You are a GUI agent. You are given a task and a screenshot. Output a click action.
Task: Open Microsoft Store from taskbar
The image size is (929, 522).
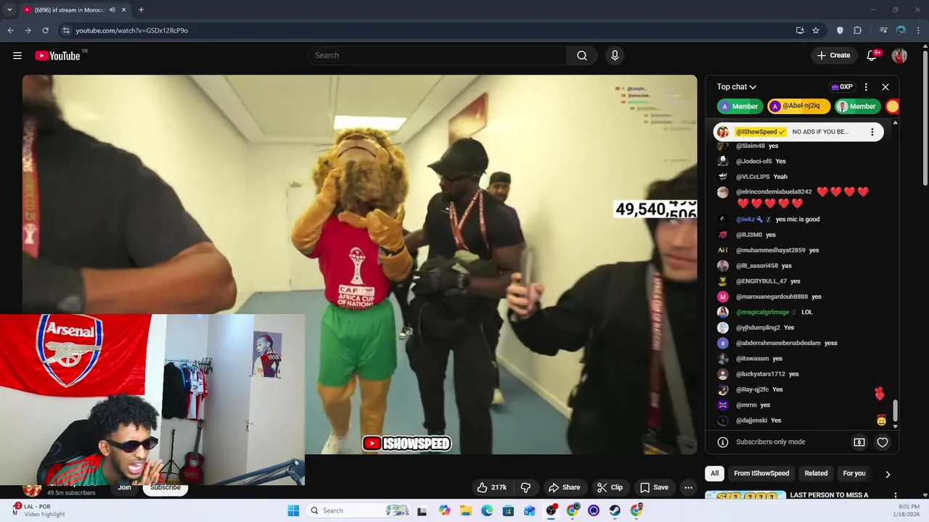pyautogui.click(x=508, y=510)
